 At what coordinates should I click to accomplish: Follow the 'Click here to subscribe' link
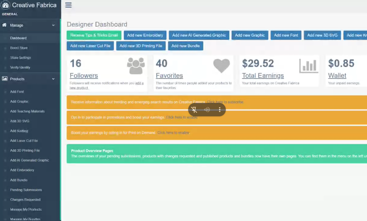pos(225,102)
